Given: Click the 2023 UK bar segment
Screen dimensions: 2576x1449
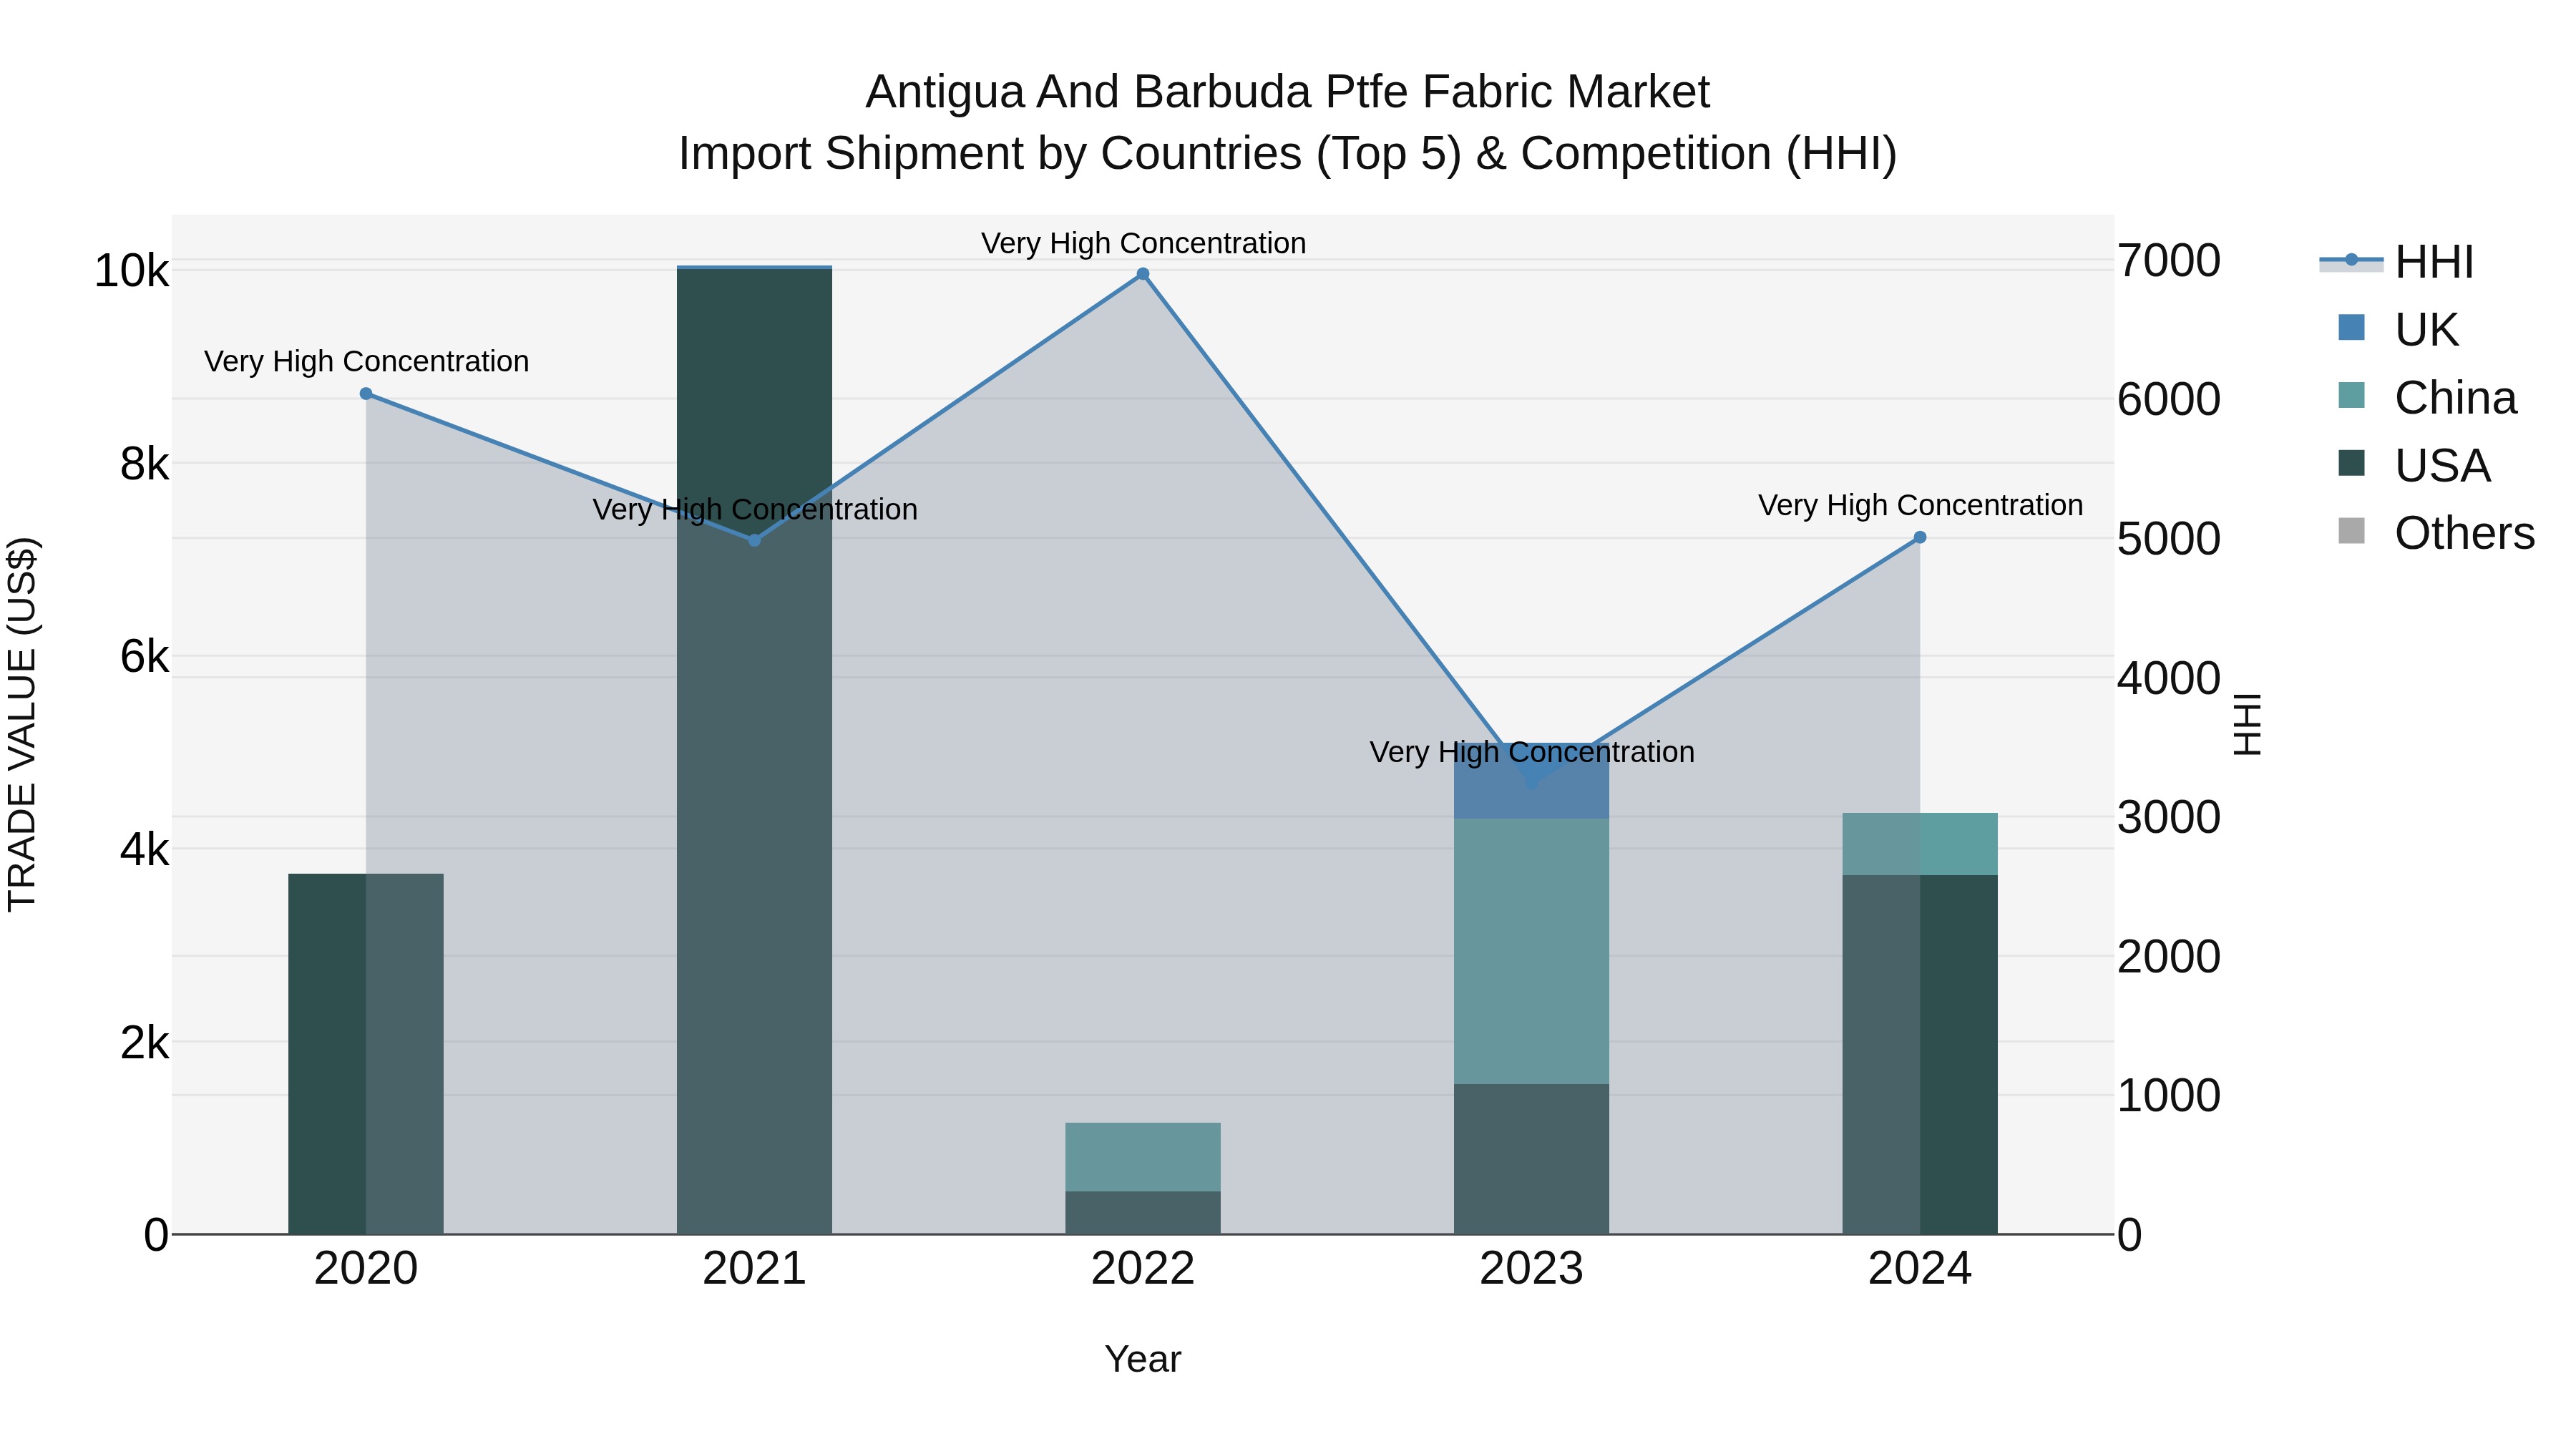Looking at the screenshot, I should point(1531,781).
